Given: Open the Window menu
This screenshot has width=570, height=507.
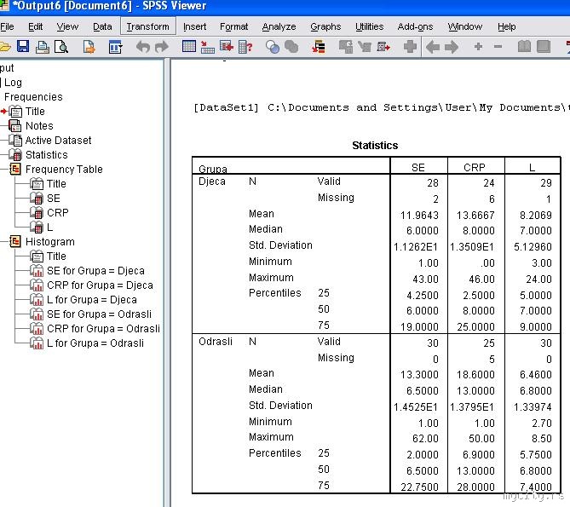Looking at the screenshot, I should [465, 26].
